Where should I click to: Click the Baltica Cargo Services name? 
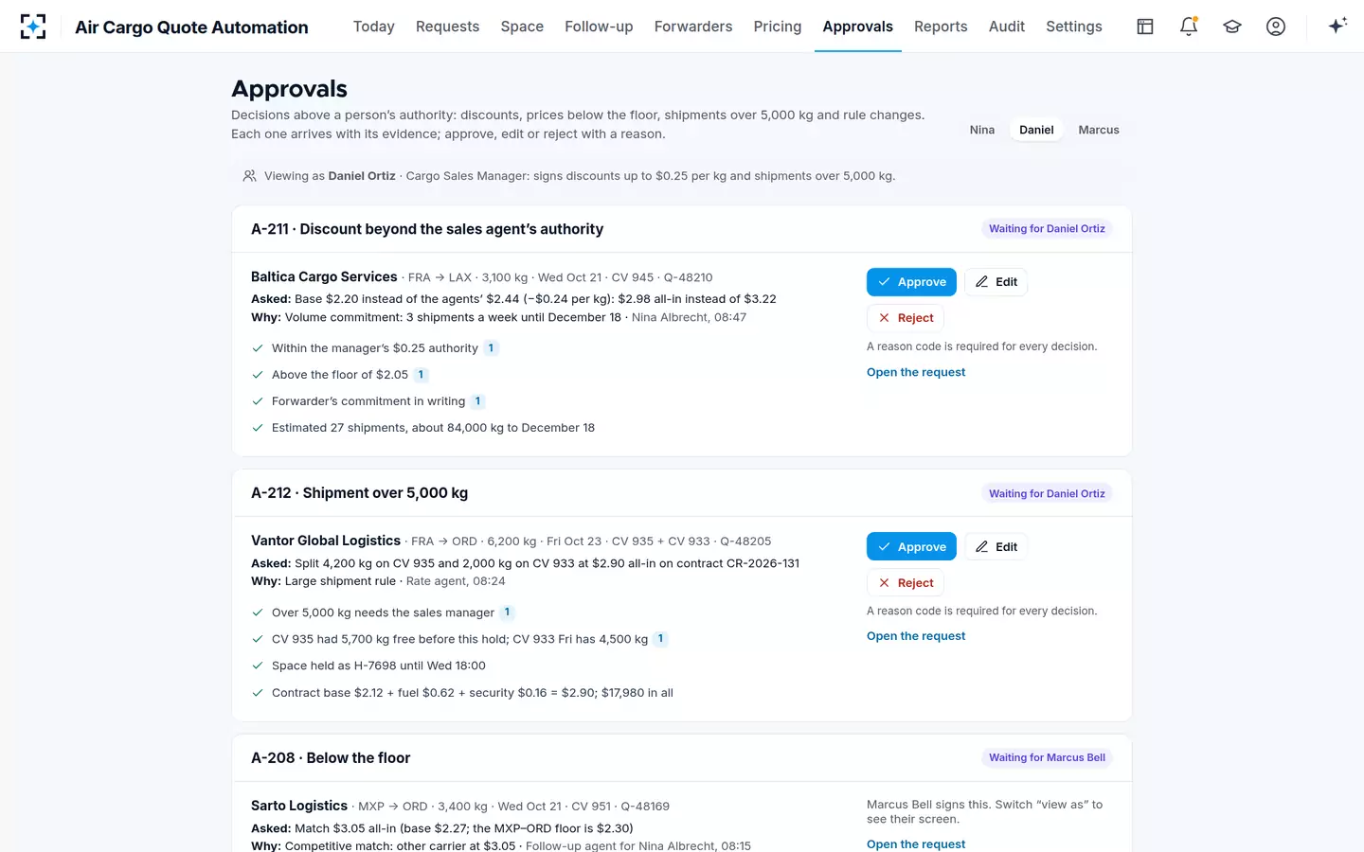click(x=324, y=276)
